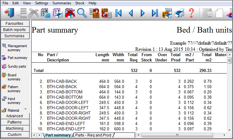Click the Advanced panel button
The image size is (233, 139).
click(x=15, y=116)
